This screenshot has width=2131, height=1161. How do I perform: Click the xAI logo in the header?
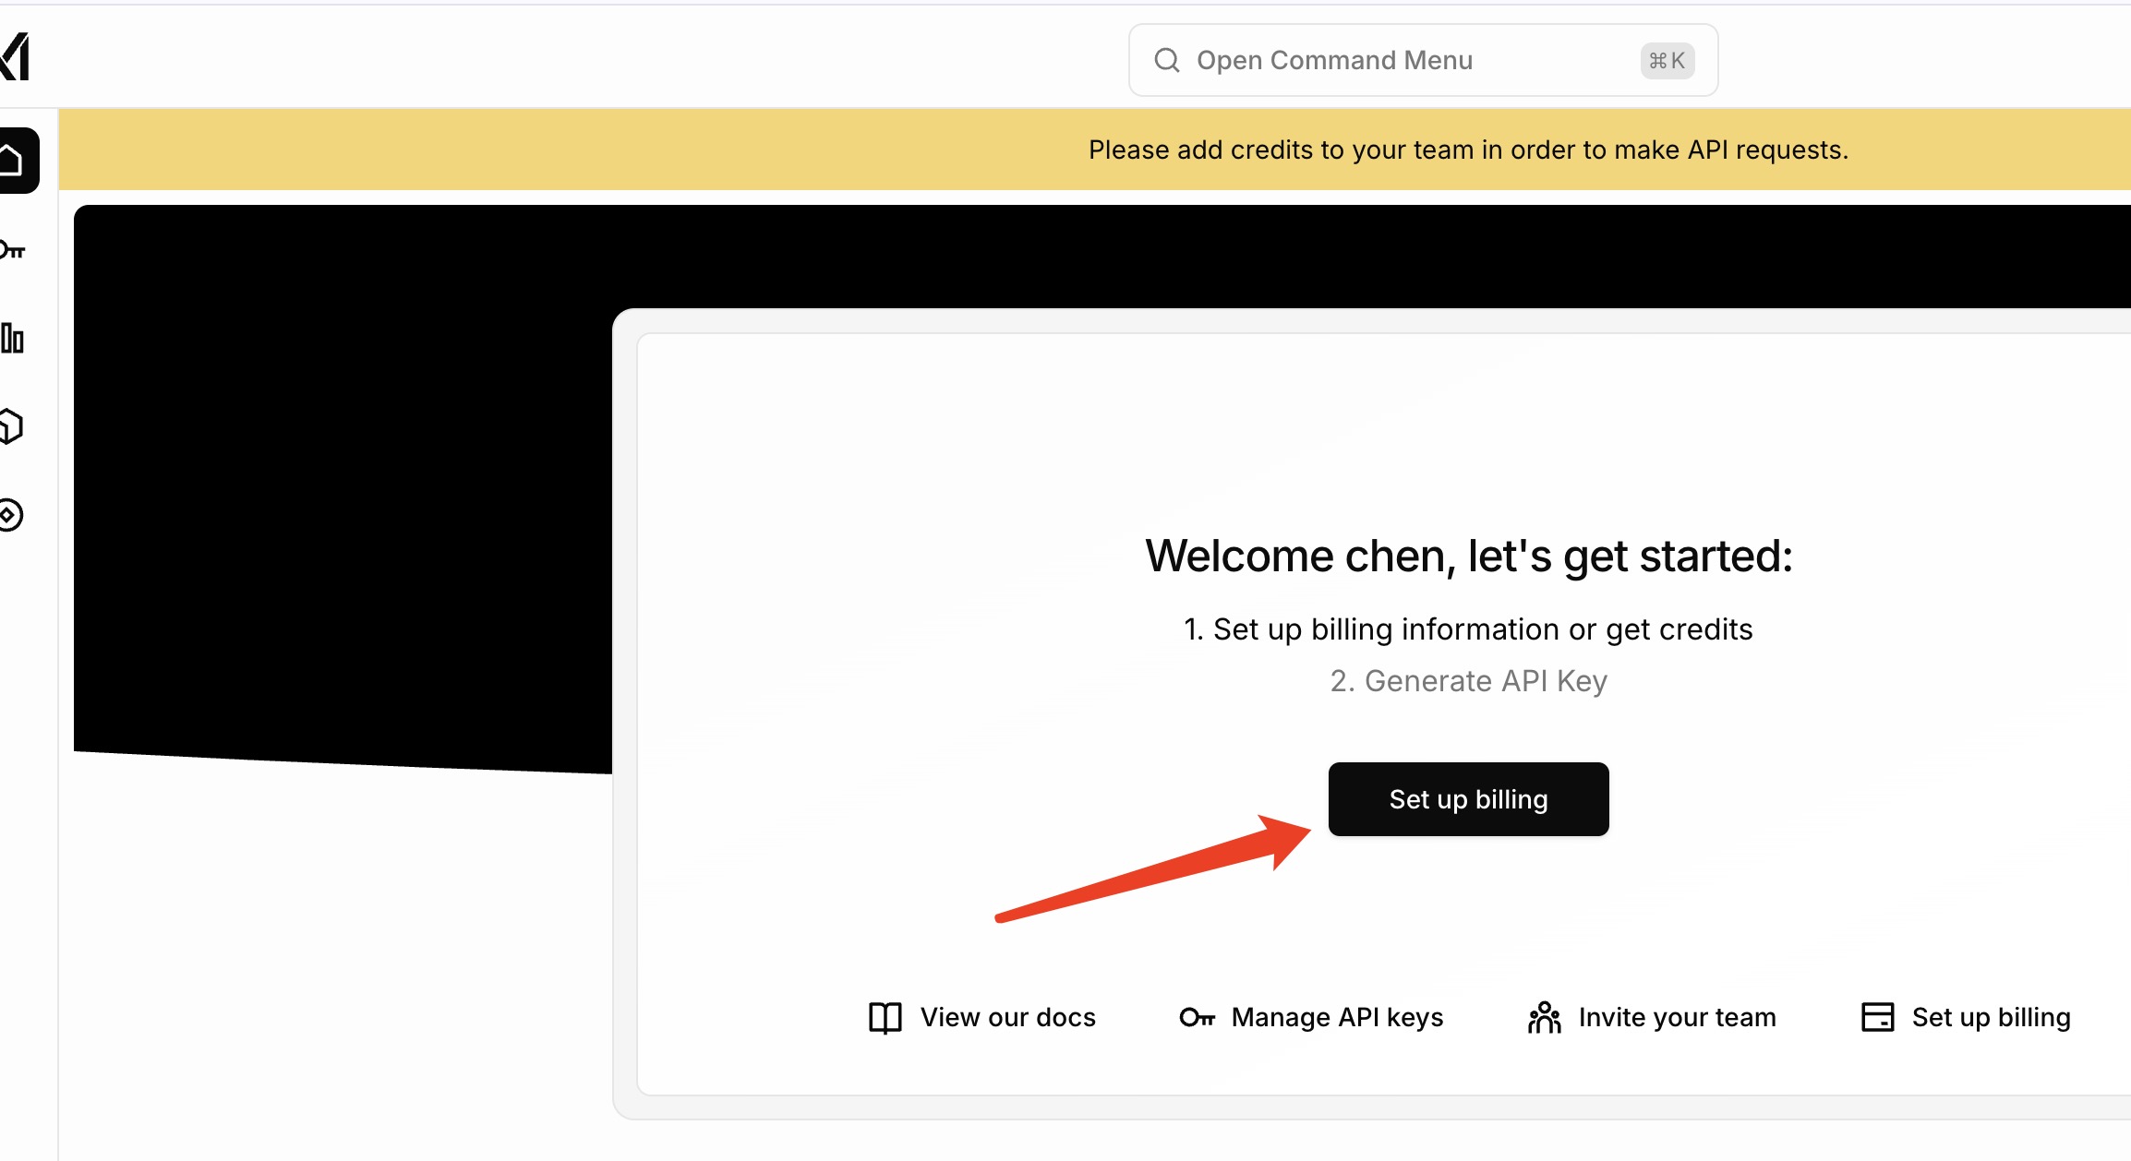[x=15, y=56]
